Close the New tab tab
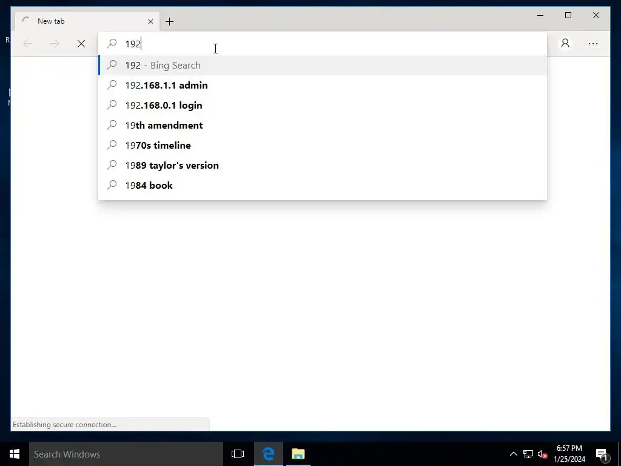 pos(150,21)
